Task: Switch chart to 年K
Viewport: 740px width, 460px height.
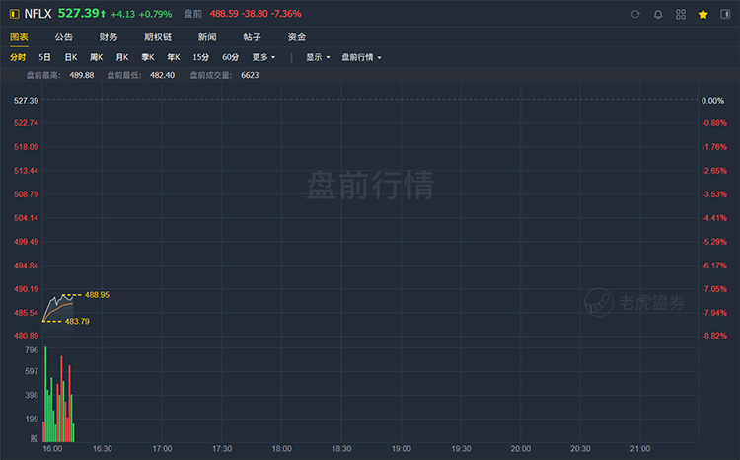Action: click(174, 57)
